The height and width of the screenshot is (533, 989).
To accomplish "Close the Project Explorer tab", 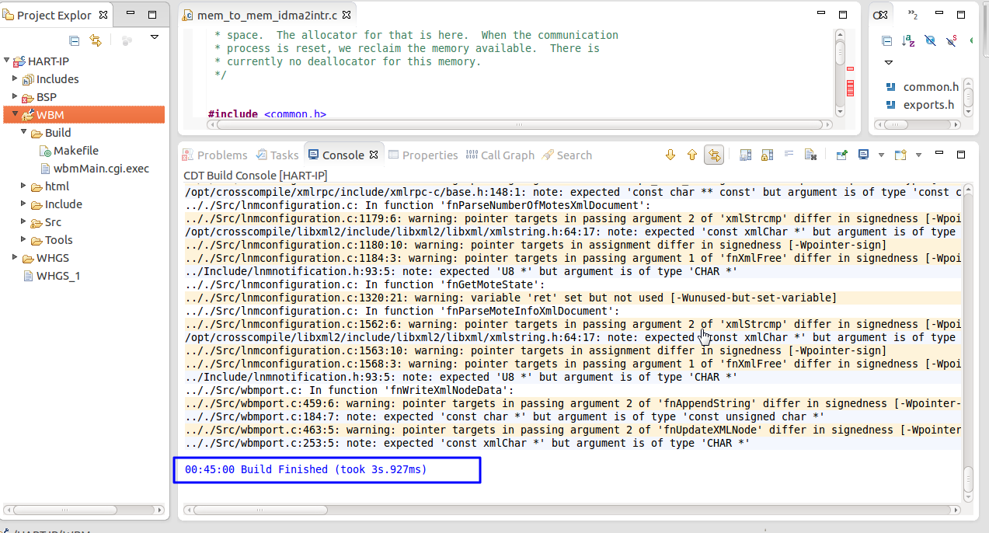I will click(103, 15).
